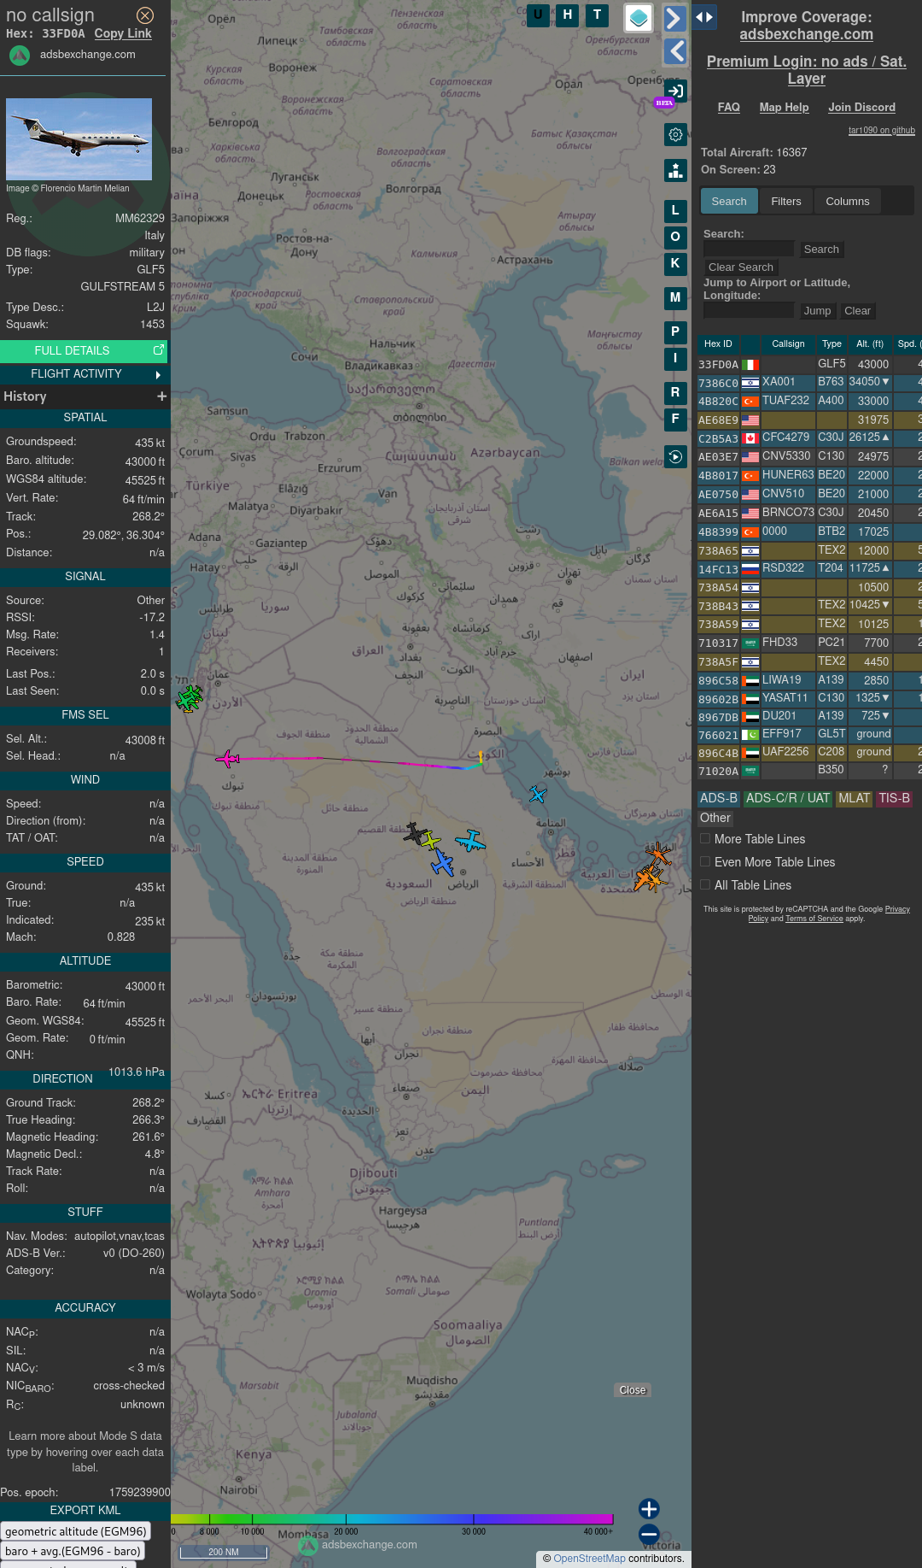Enable the All Table Lines checkbox
922x1568 pixels.
click(705, 885)
